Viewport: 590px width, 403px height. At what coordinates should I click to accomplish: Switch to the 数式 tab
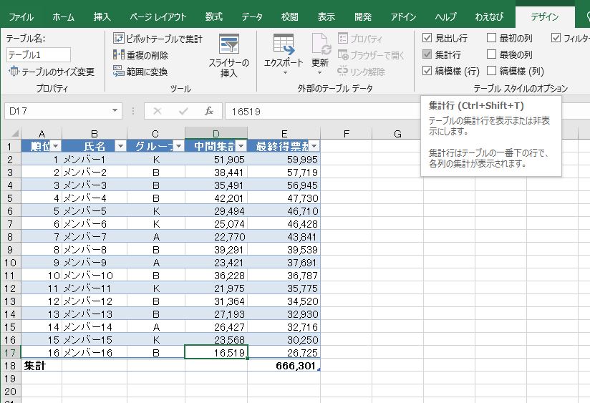click(x=213, y=17)
